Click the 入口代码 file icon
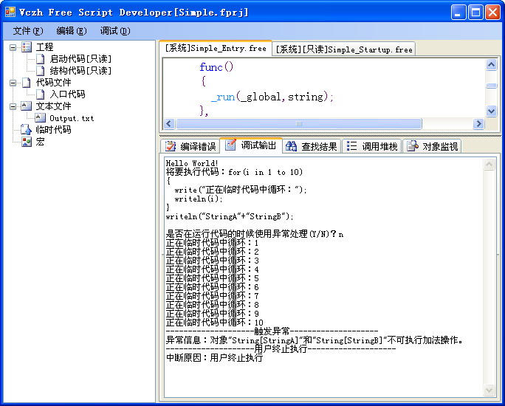The height and width of the screenshot is (406, 505). click(x=41, y=94)
